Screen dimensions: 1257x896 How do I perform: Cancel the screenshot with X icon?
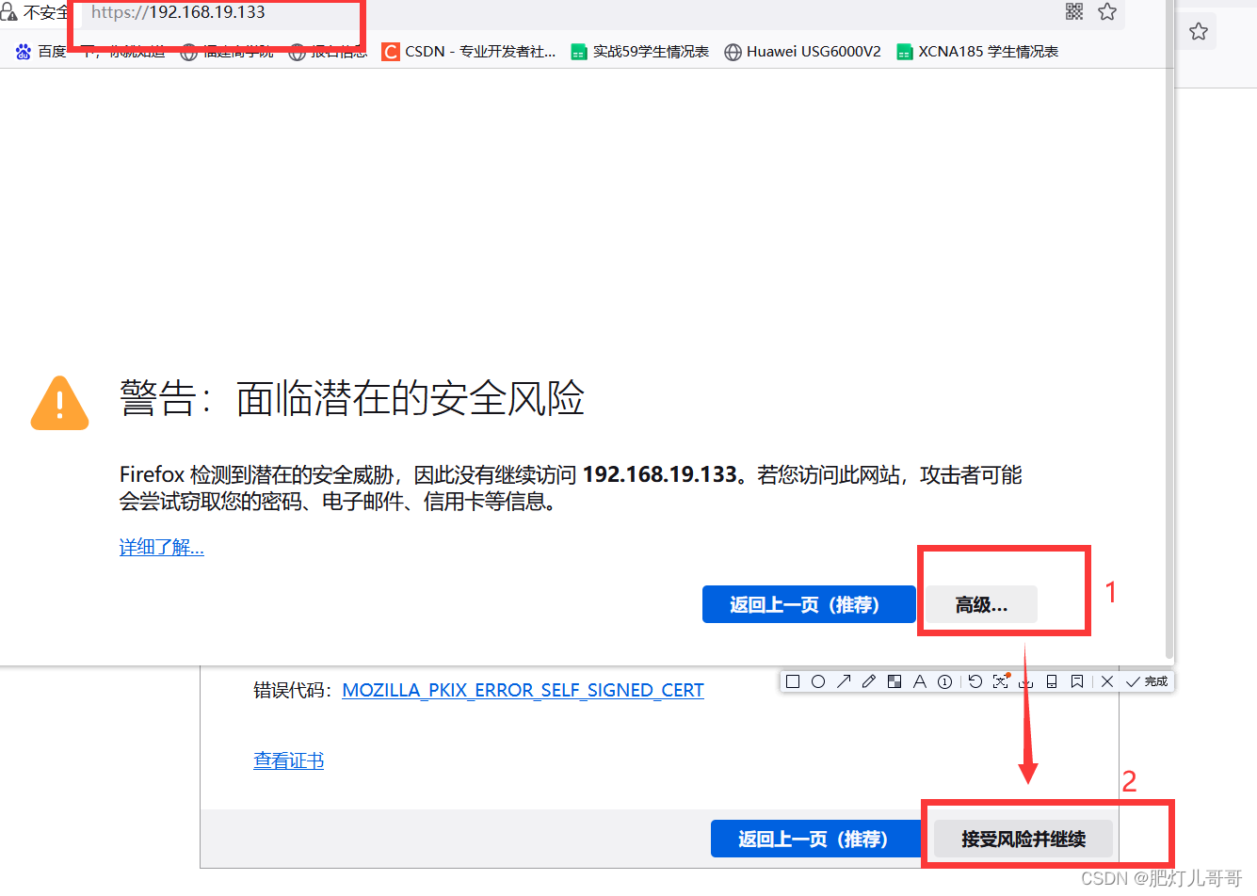(x=1107, y=681)
